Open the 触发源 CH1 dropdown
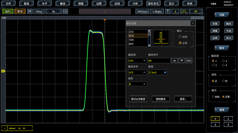 pyautogui.click(x=137, y=61)
